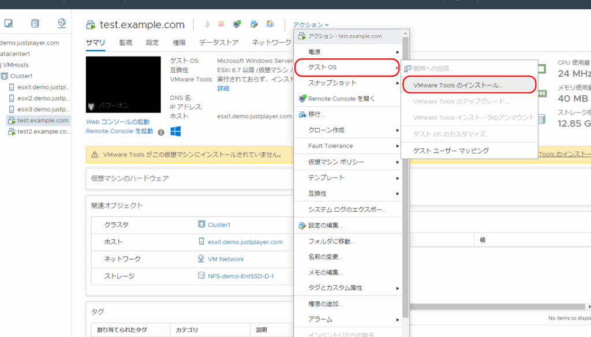Click the black VM console thumbnail
The height and width of the screenshot is (337, 591).
123,84
